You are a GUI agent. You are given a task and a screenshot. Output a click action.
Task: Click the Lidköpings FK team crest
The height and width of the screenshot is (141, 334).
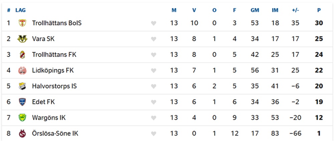point(22,70)
